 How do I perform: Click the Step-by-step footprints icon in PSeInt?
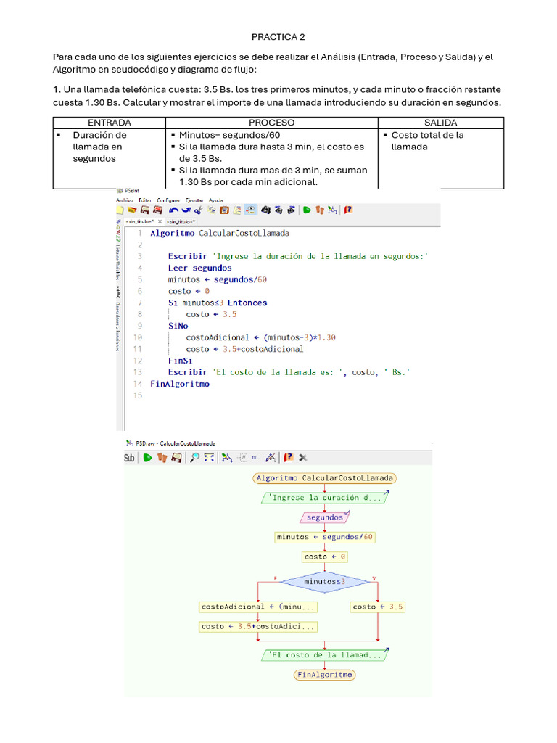[320, 210]
